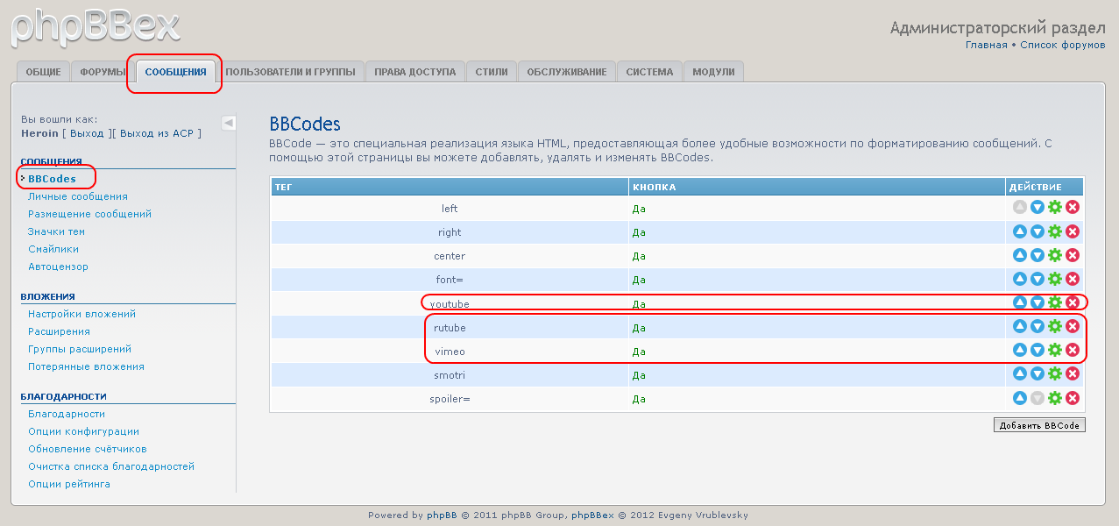
Task: Open the Сообщения tab
Action: [175, 72]
